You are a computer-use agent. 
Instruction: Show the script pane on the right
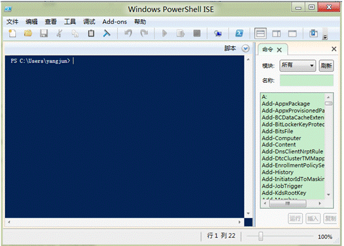pos(277,33)
